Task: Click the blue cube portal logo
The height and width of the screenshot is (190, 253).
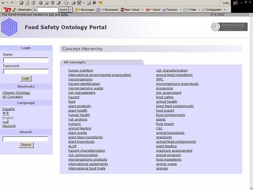Action: point(9,27)
